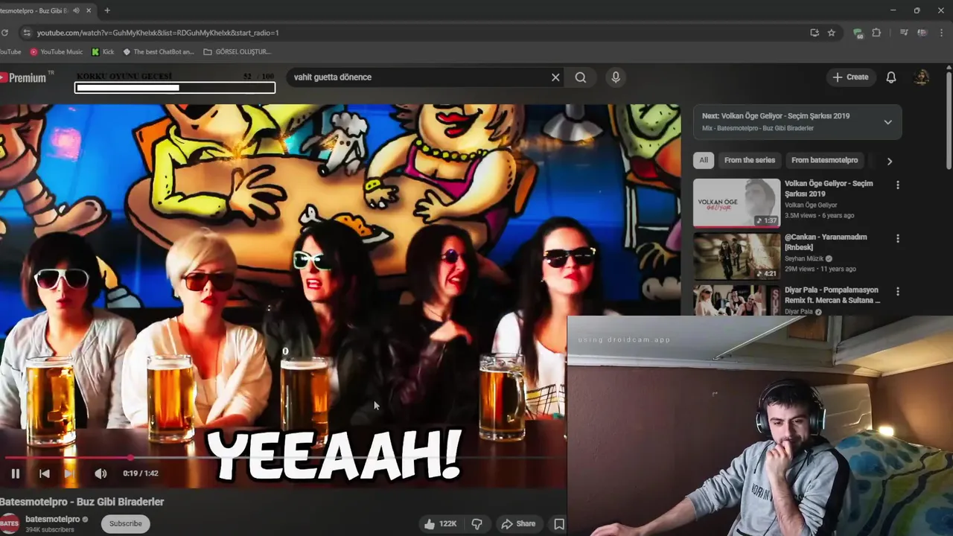This screenshot has width=953, height=536.
Task: Dislike the video with thumbs down
Action: coord(476,524)
